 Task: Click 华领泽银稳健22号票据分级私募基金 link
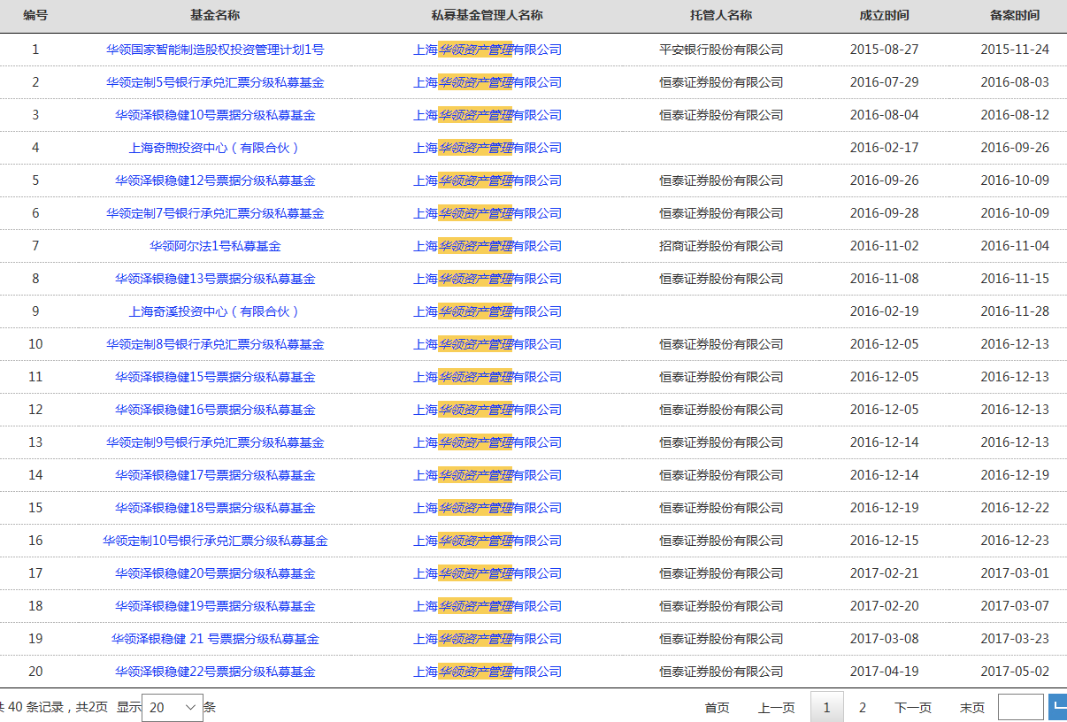click(215, 672)
